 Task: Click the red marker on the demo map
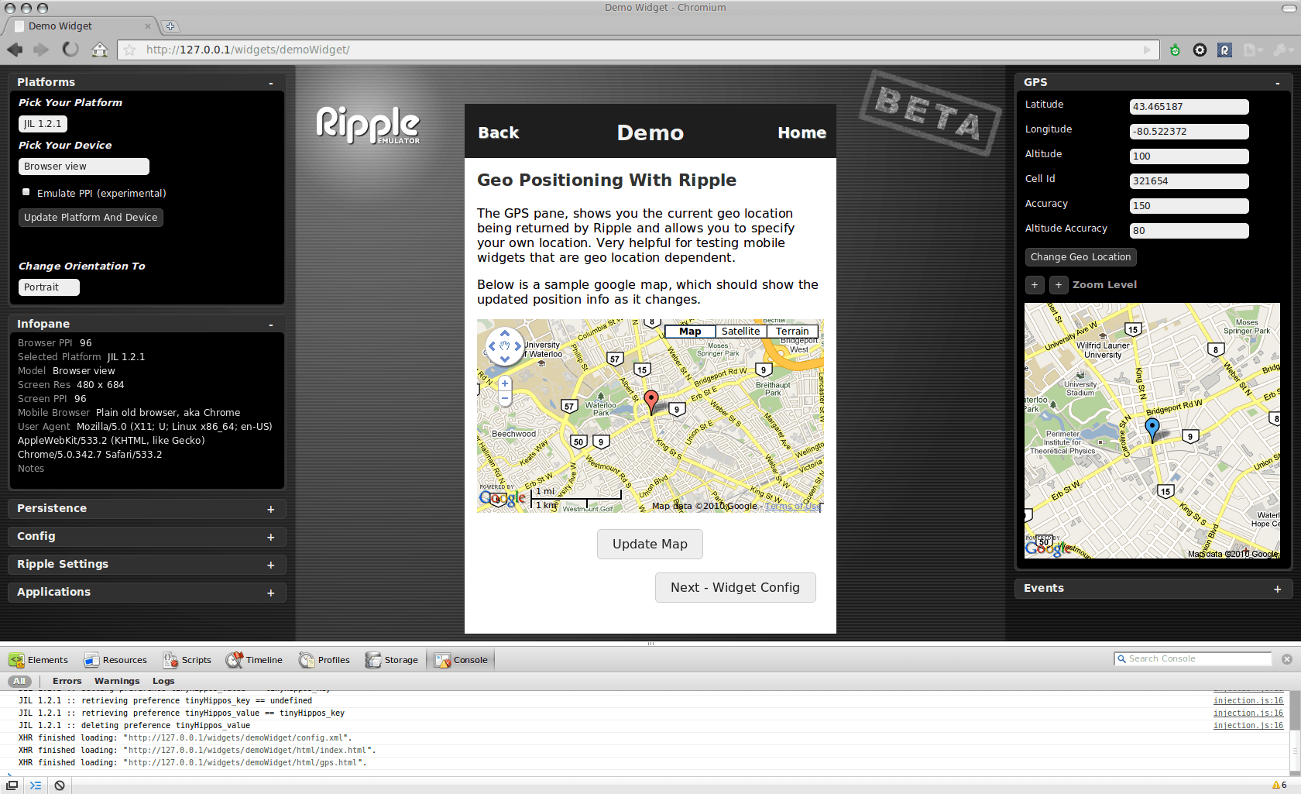coord(651,400)
